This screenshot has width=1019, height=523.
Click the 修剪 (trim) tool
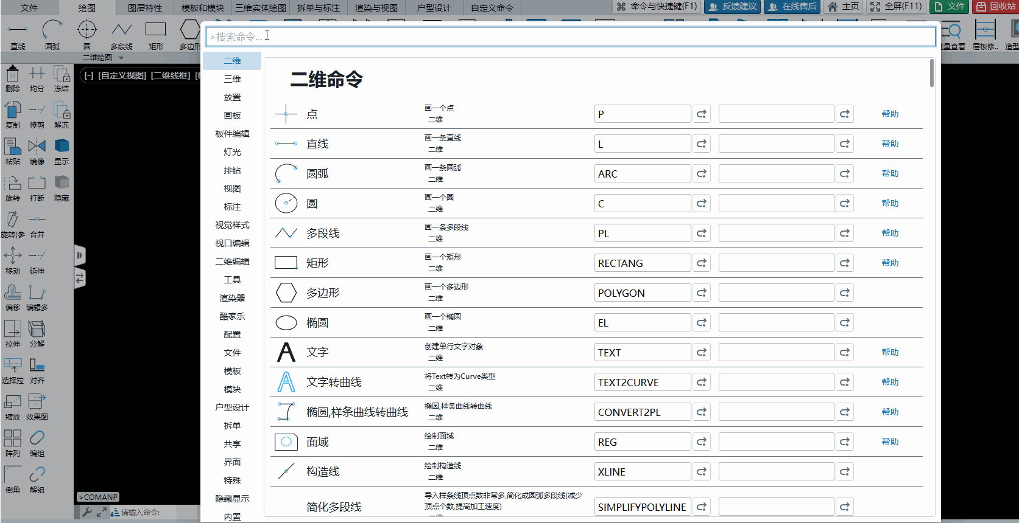[x=37, y=114]
